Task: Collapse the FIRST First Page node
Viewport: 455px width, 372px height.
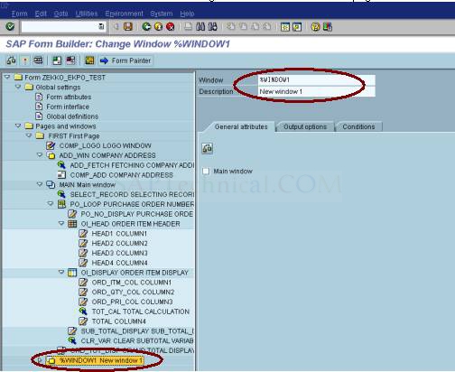Action: [29, 135]
